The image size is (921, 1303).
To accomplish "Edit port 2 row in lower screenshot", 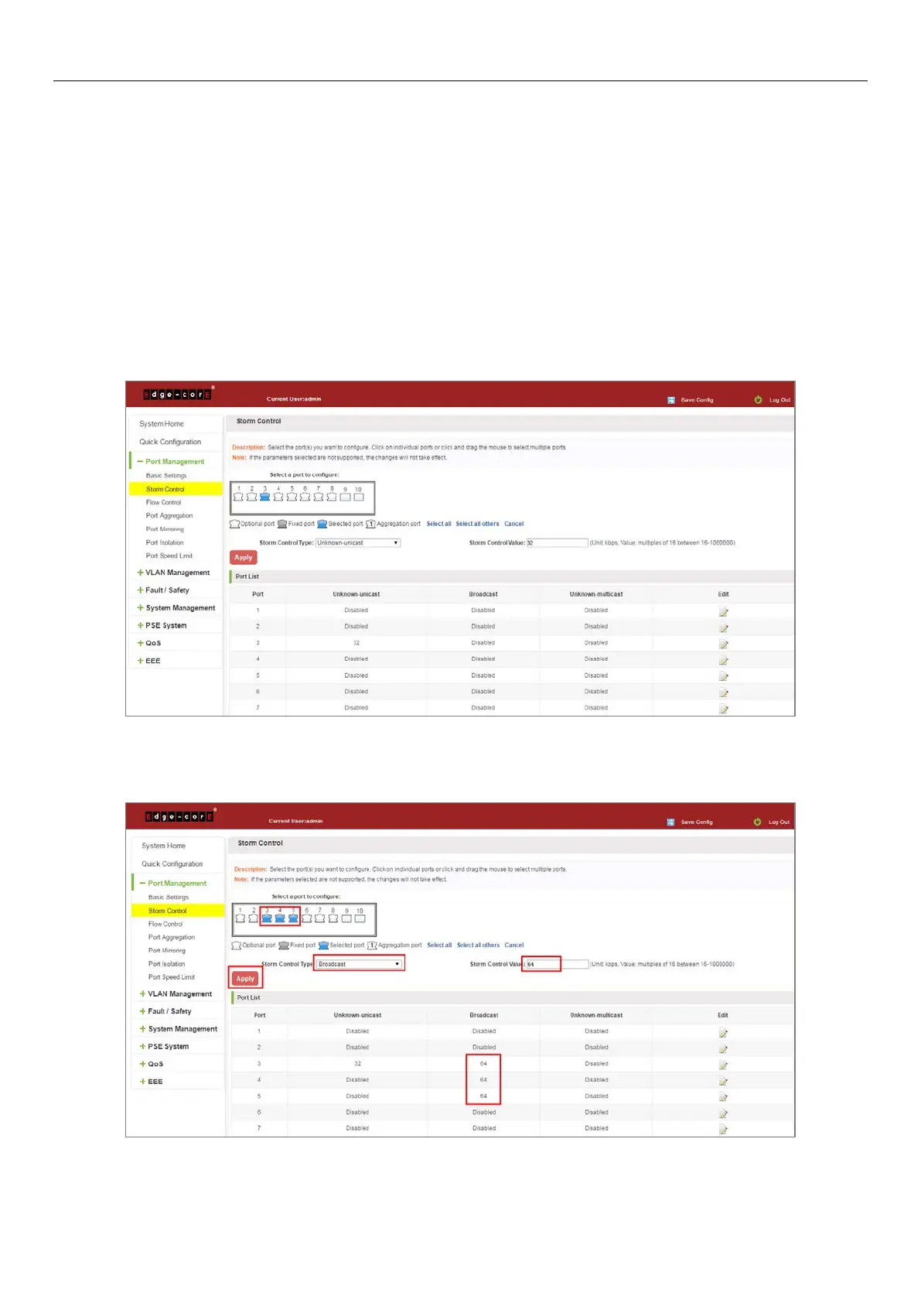I will click(723, 1048).
